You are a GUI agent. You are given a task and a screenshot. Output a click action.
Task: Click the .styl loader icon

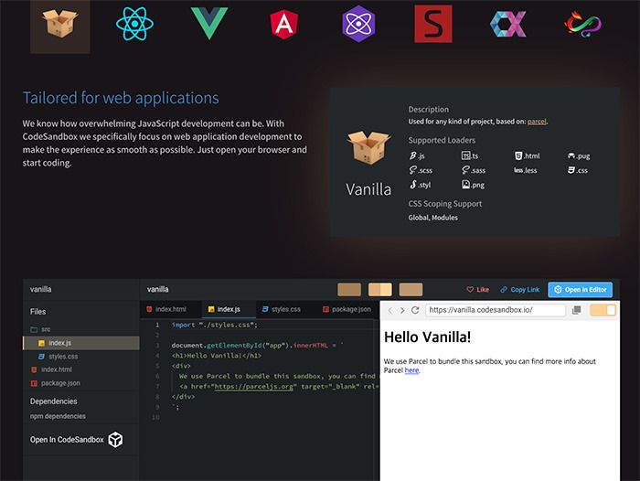[x=413, y=185]
